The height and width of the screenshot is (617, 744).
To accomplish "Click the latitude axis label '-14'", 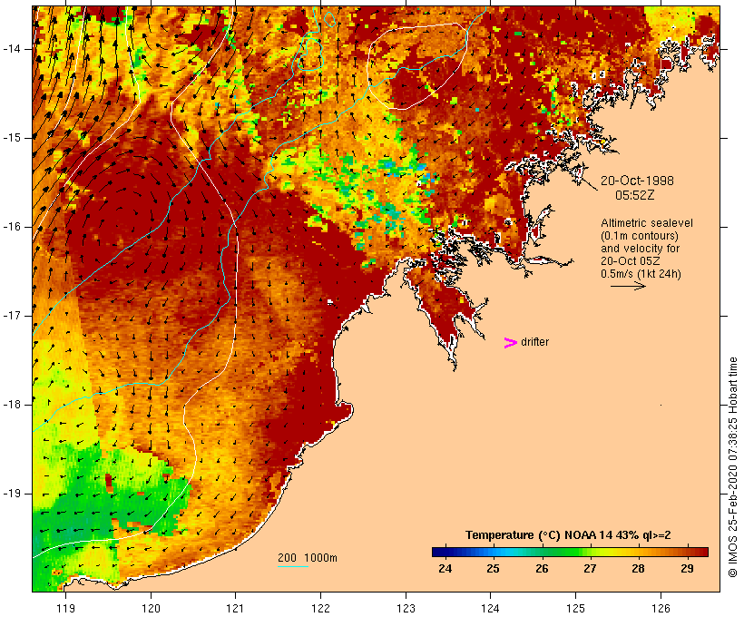I will pos(11,49).
